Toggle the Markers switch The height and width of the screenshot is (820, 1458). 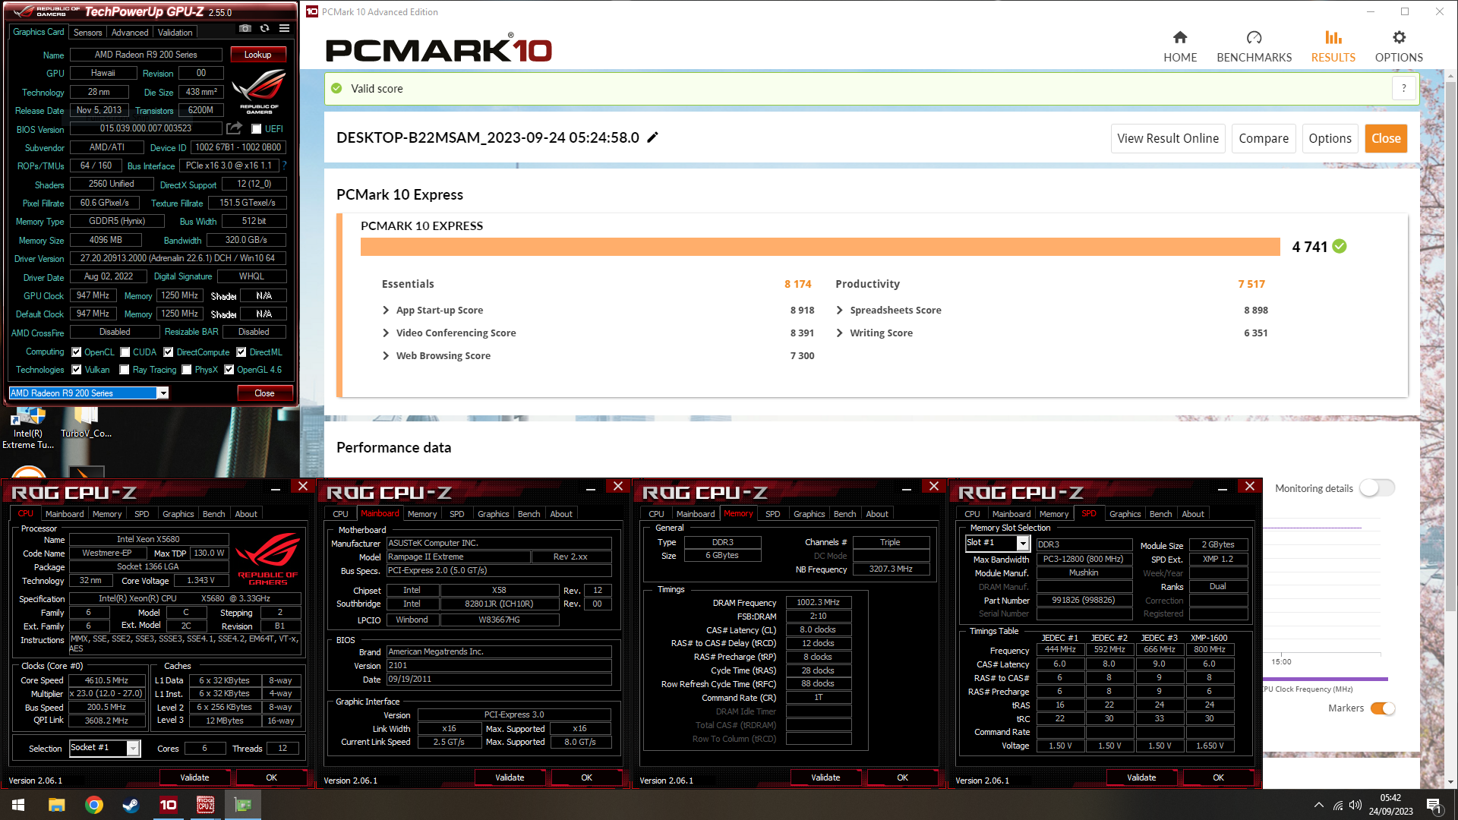(1383, 708)
